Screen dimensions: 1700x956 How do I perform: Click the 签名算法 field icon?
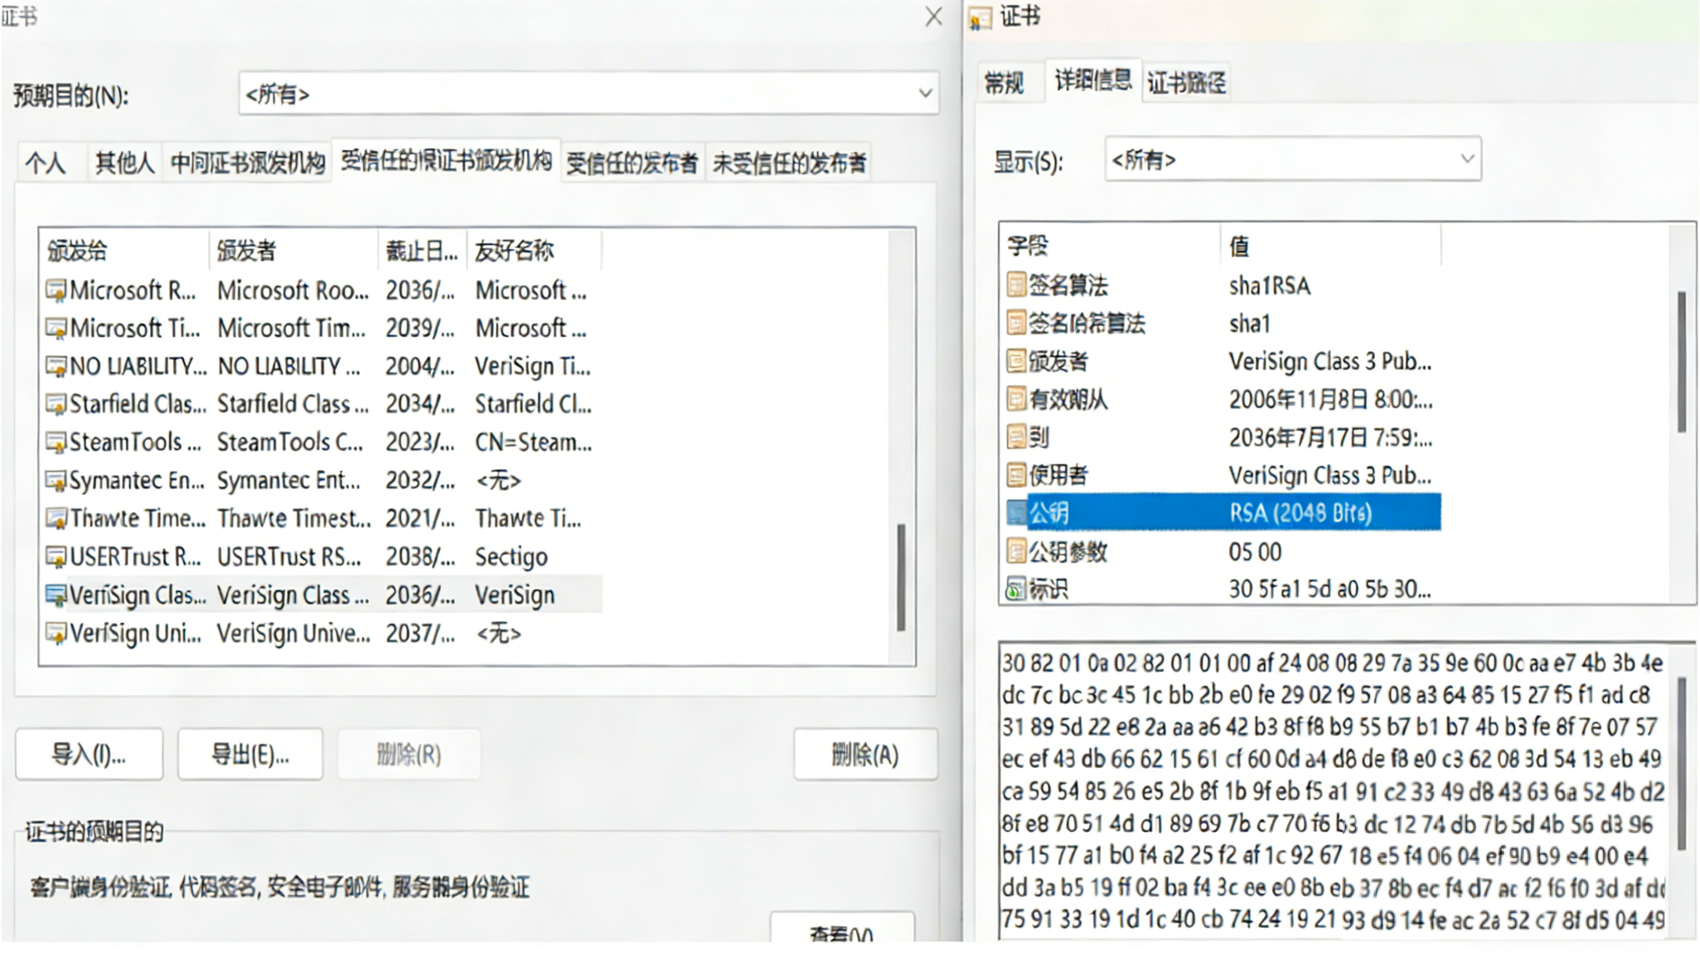click(x=1016, y=285)
